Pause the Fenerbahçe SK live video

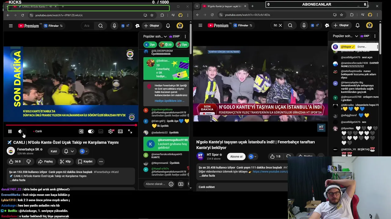pos(10,131)
